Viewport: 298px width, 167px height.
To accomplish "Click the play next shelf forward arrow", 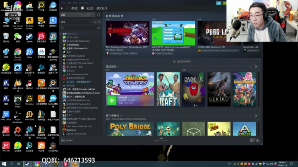I will [x=256, y=116].
